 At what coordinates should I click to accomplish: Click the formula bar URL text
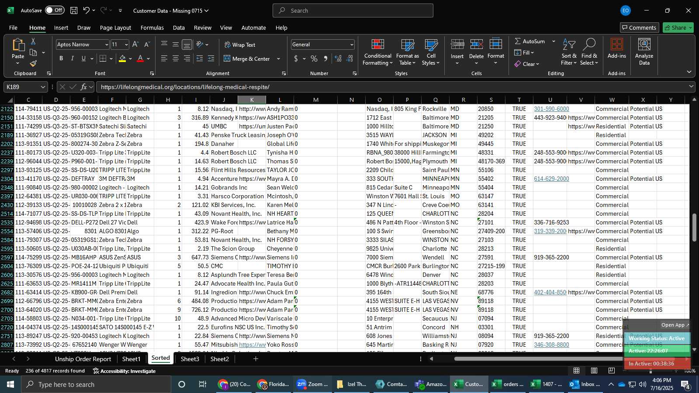185,87
